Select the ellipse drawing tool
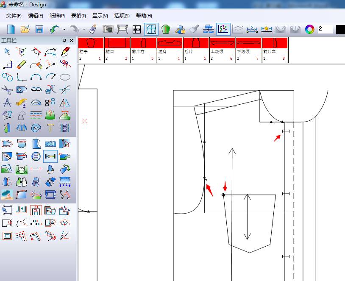Image resolution: width=345 pixels, height=281 pixels. [65, 77]
